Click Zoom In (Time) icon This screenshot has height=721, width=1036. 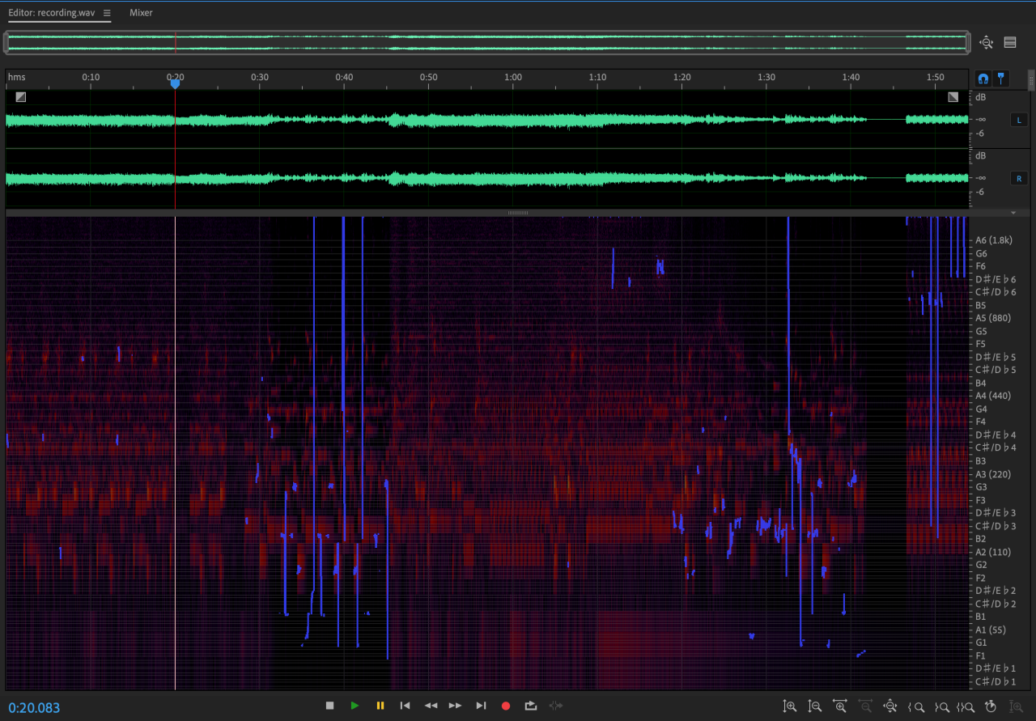(x=840, y=706)
